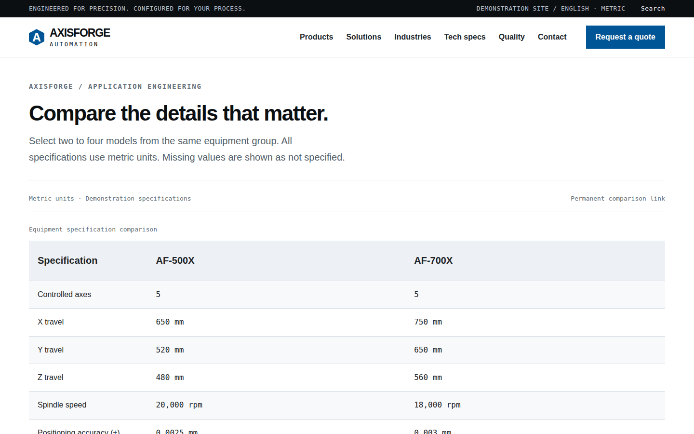Viewport: 694px width, 434px height.
Task: Click the Z travel row label
Action: tap(50, 378)
